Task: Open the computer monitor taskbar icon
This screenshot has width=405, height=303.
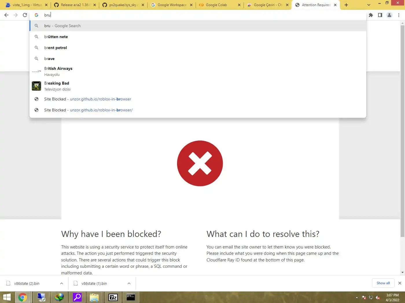Action: [41, 297]
